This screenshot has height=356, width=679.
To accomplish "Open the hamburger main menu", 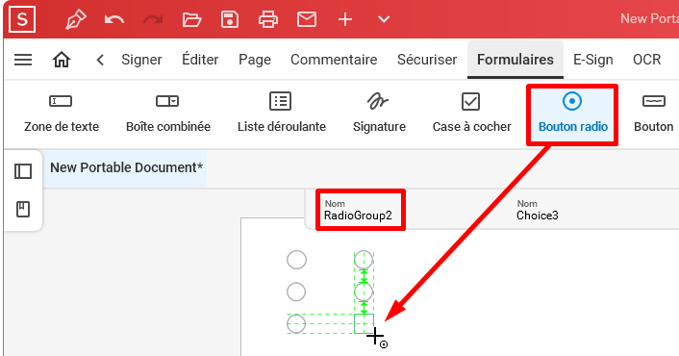I will (23, 60).
